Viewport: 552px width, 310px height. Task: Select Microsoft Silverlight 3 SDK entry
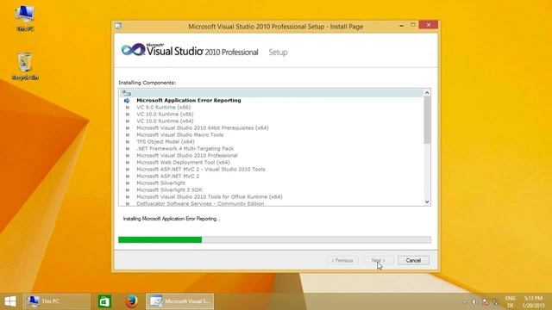pos(169,190)
